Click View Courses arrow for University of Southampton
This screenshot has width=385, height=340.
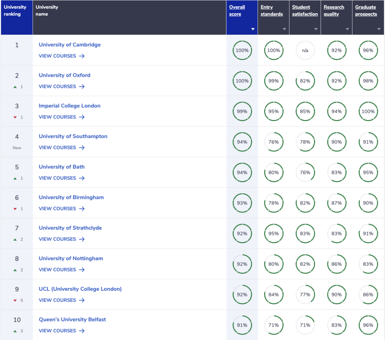point(82,147)
